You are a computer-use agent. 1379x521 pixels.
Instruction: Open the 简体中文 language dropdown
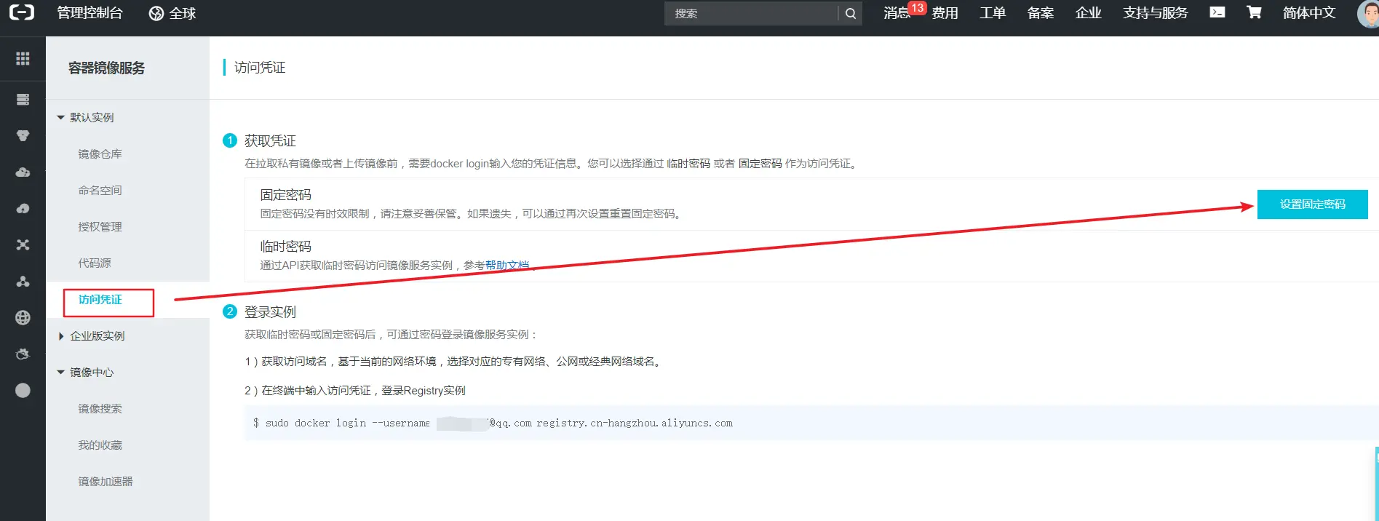(1309, 13)
